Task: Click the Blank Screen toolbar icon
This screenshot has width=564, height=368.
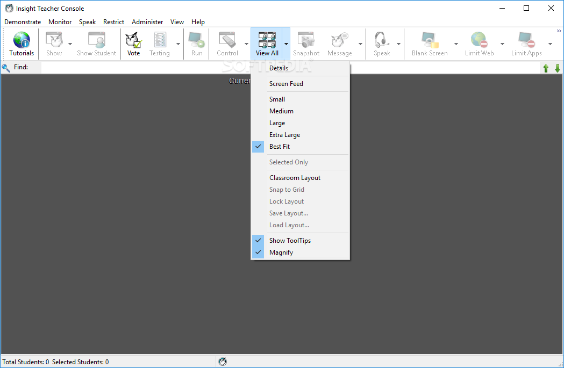Action: click(x=430, y=40)
